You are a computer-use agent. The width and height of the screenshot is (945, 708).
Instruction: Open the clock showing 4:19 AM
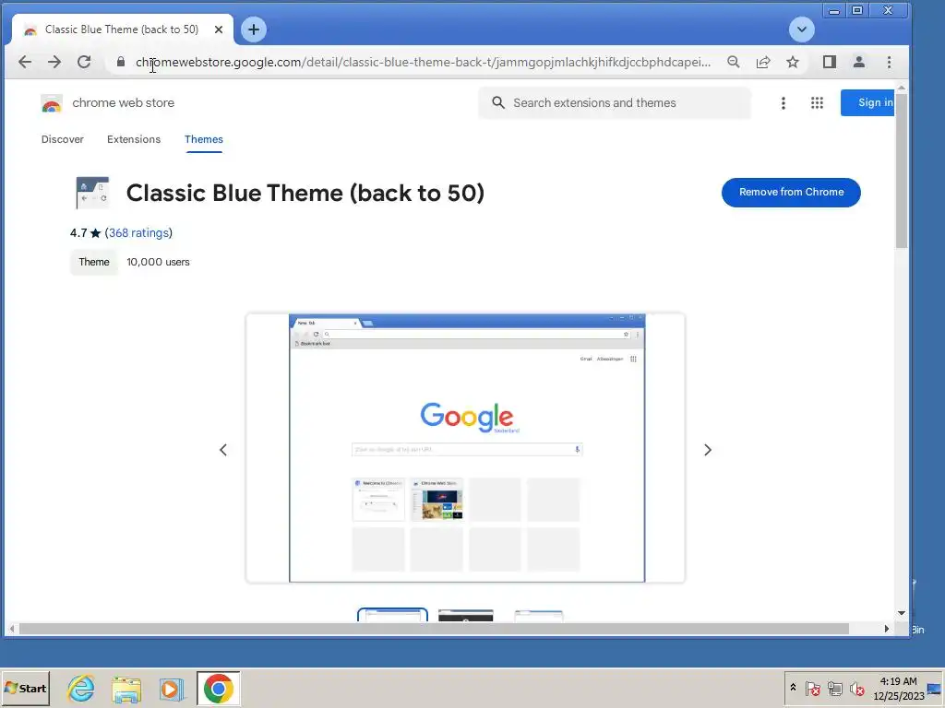(899, 688)
